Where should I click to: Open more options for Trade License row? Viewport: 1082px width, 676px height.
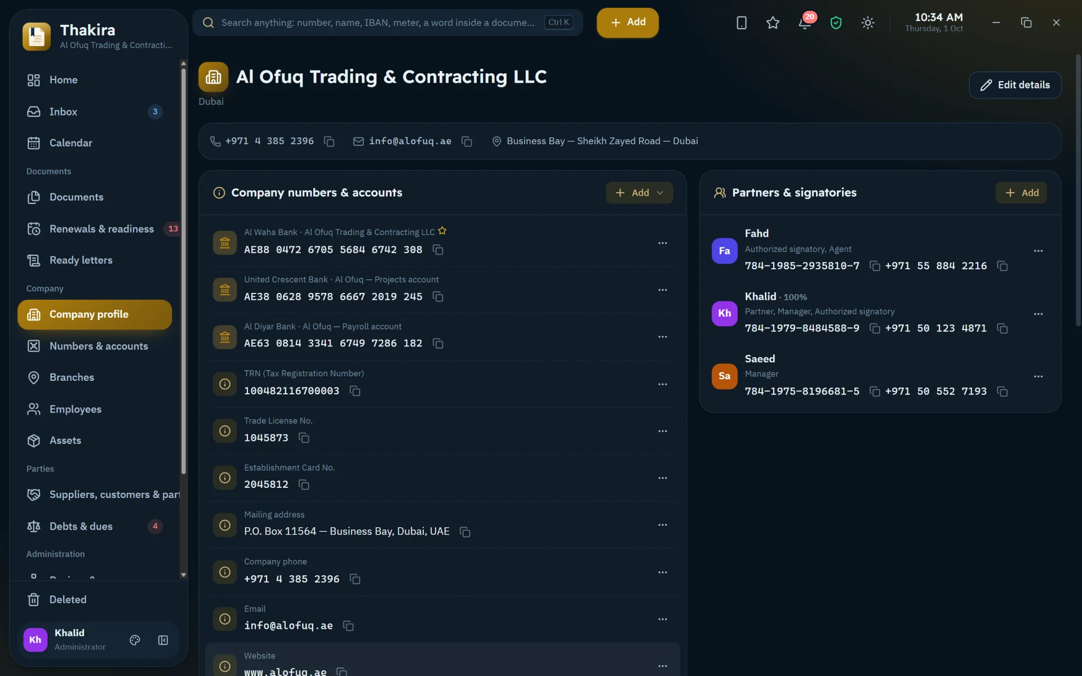(x=663, y=431)
